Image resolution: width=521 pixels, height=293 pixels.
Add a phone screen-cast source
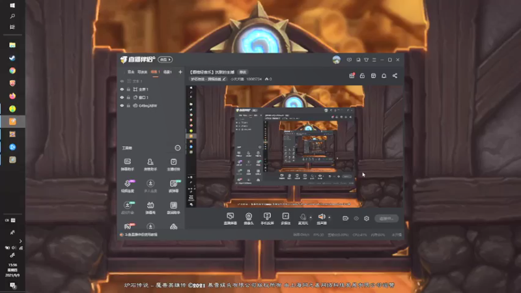pyautogui.click(x=267, y=219)
